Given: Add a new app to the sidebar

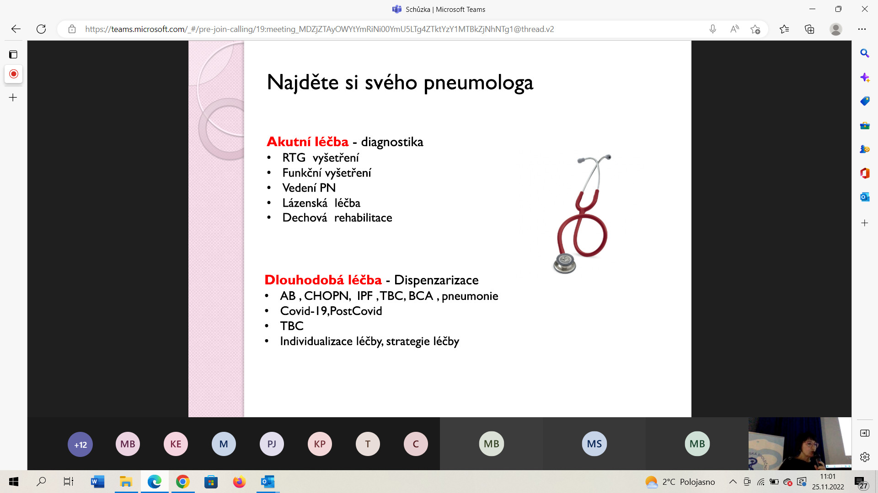Looking at the screenshot, I should (865, 223).
